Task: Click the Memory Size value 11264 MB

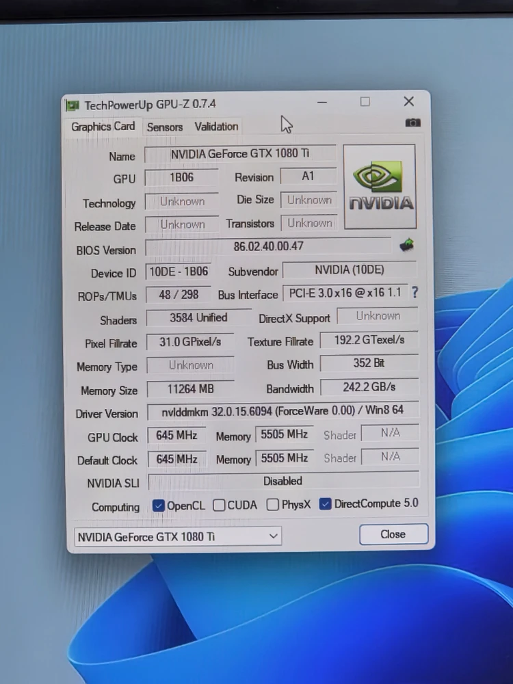Action: click(x=191, y=389)
